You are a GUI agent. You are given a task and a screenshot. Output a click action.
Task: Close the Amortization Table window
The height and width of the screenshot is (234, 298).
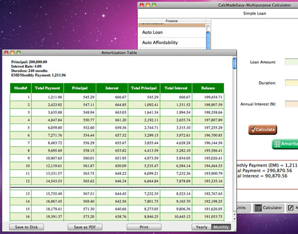[x=6, y=53]
